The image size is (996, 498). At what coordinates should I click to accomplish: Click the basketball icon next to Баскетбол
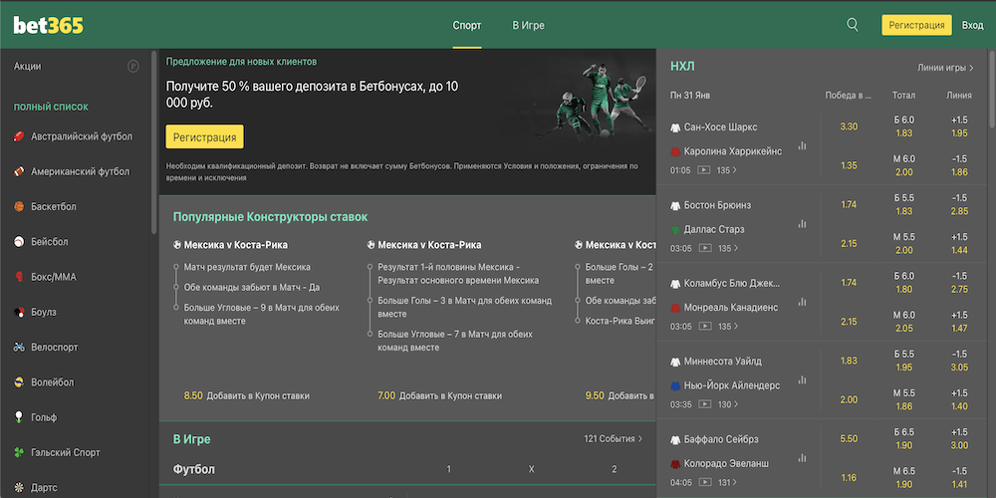19,207
